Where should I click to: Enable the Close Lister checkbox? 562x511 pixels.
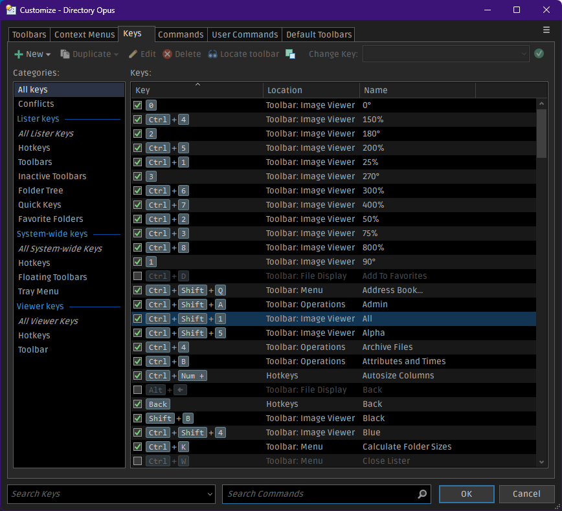pyautogui.click(x=138, y=461)
